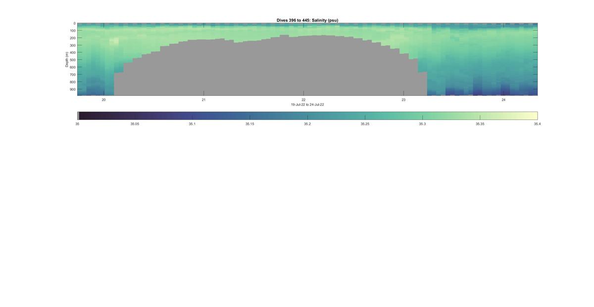Viewport: 594px width, 307px height.
Task: Click the x-axis tick label '21'
Action: [x=203, y=100]
